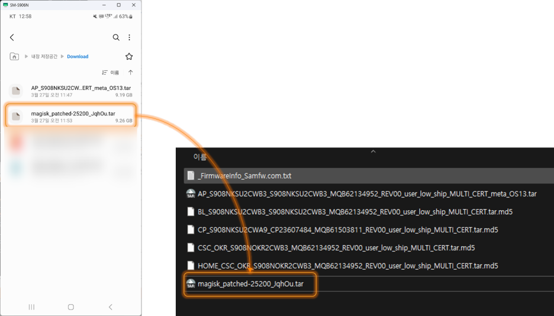Tap the Android back navigation button

110,307
